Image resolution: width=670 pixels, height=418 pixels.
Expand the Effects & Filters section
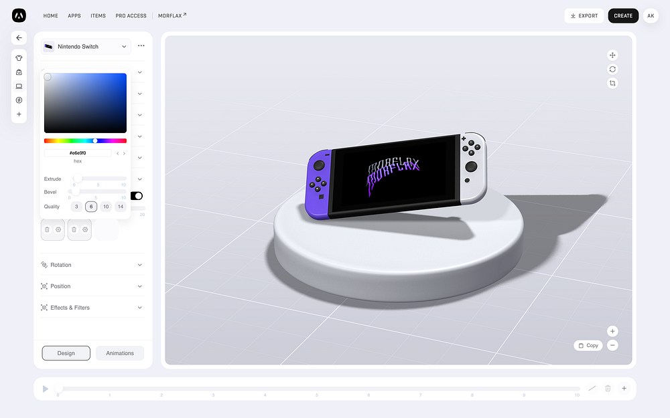(x=92, y=308)
